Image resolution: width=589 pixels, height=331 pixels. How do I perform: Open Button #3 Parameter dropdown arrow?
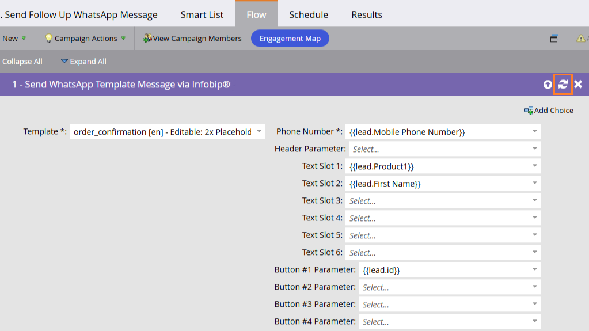coord(534,305)
